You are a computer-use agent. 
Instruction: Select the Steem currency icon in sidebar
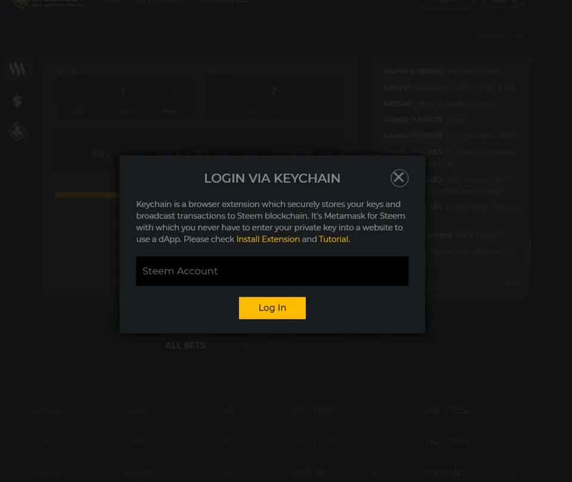pyautogui.click(x=17, y=68)
